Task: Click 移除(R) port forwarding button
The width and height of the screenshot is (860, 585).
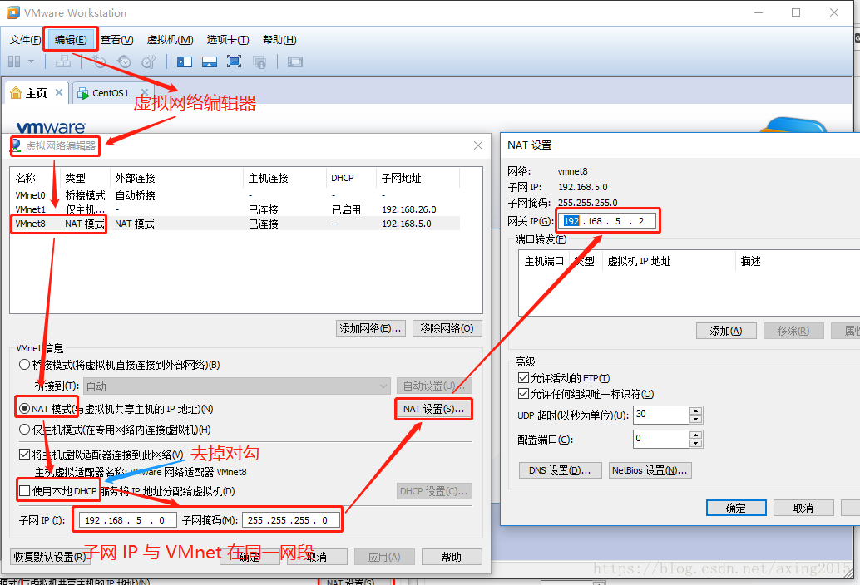Action: pos(793,331)
